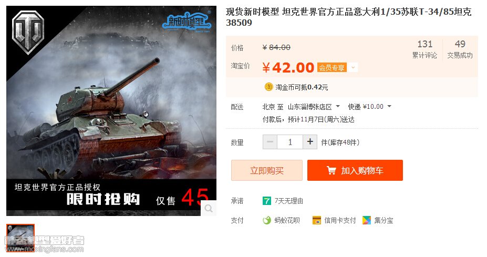Click the quantity input field
Screen dimensions: 487x257
point(290,142)
